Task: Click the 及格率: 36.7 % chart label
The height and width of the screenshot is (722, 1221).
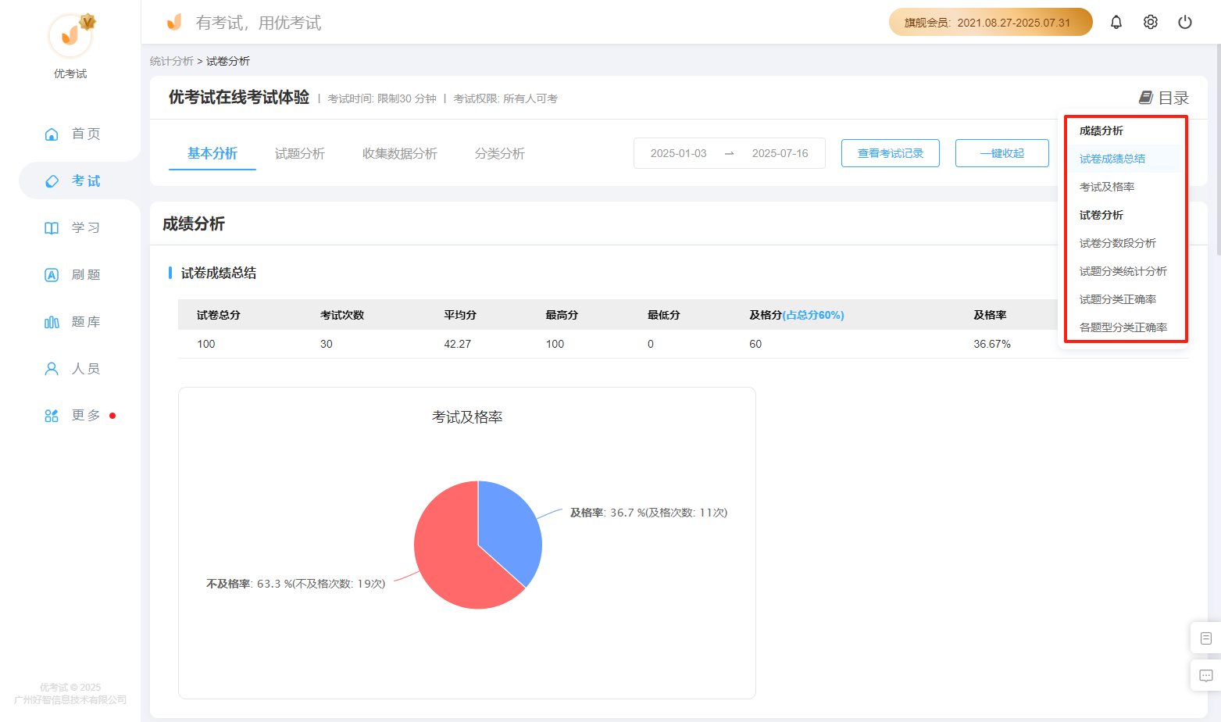Action: click(x=648, y=513)
